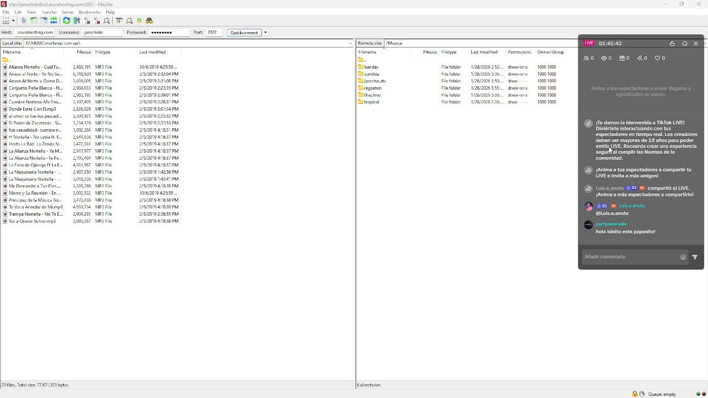
Task: Open the Bookmarks menu
Action: click(90, 12)
